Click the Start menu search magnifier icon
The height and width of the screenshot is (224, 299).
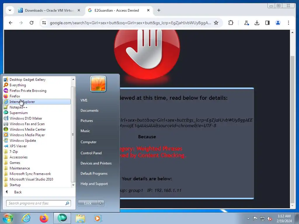[x=67, y=203]
